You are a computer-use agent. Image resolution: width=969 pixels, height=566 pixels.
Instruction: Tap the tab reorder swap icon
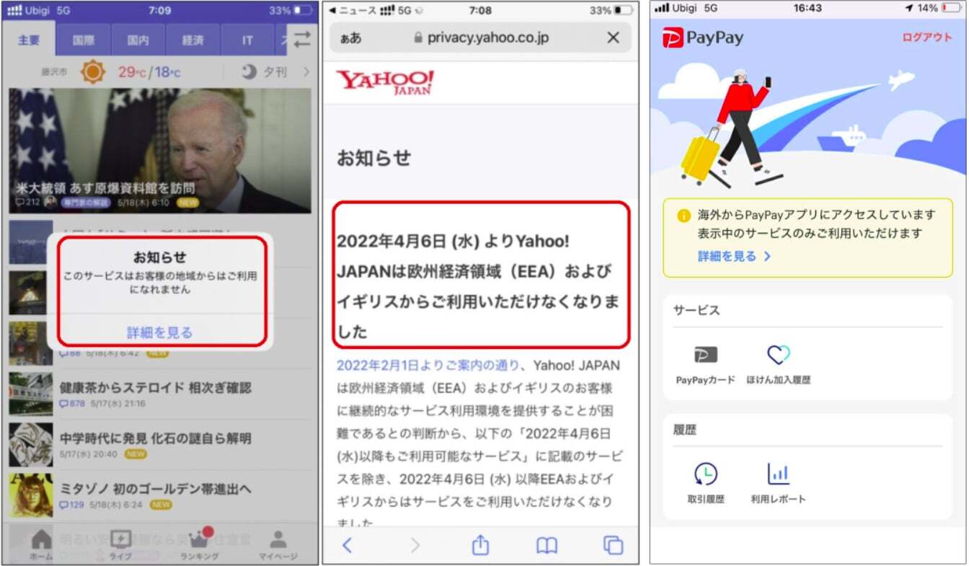(x=301, y=40)
